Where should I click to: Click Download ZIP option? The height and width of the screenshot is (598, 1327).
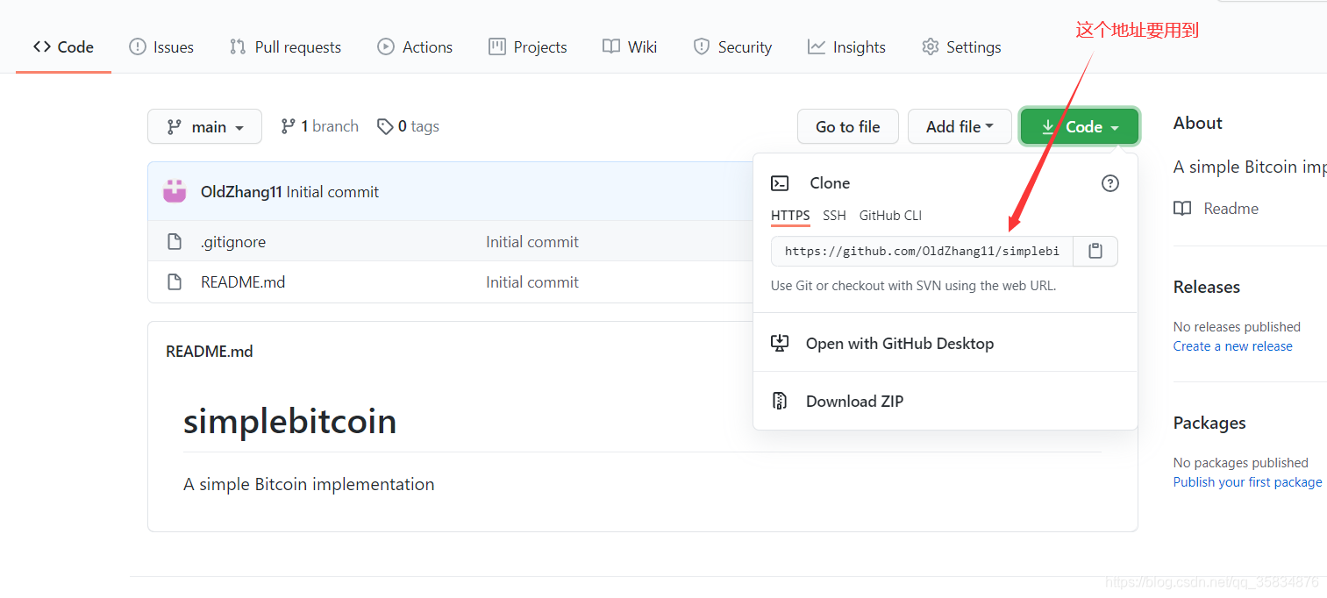(x=945, y=402)
